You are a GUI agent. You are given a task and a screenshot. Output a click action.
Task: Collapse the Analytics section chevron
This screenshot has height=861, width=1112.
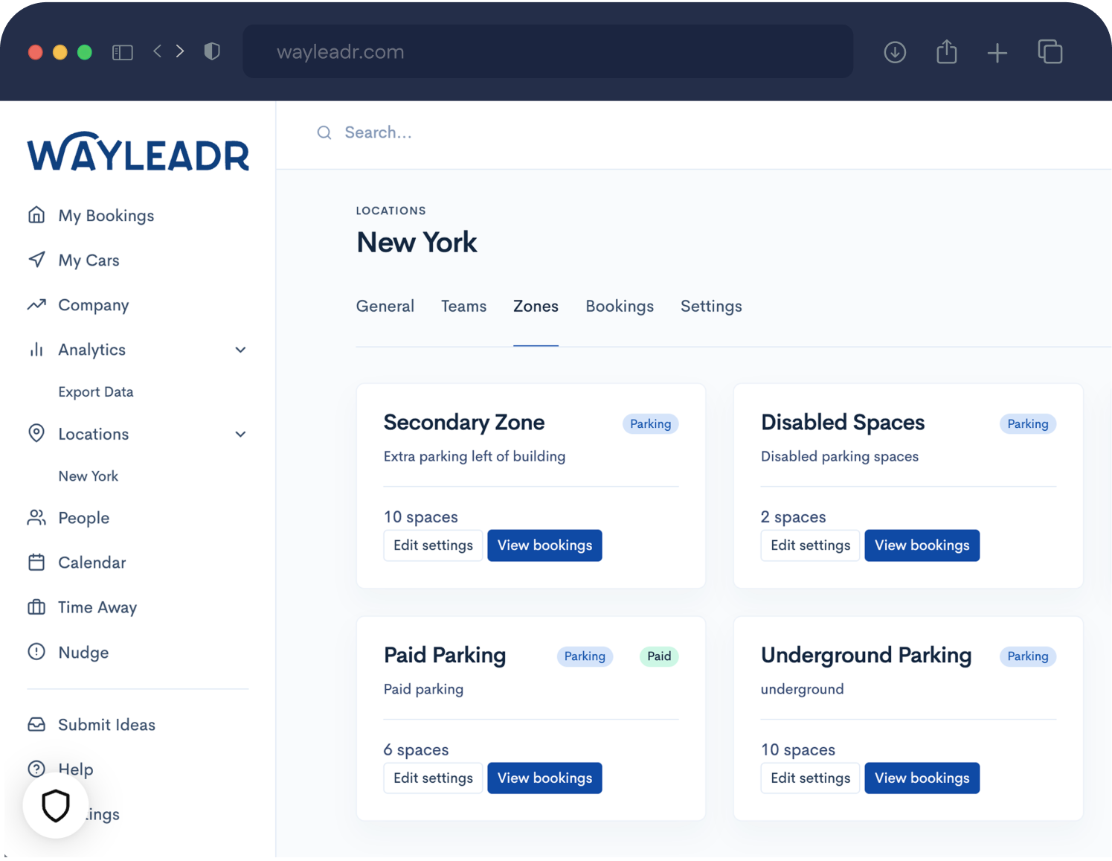click(x=240, y=349)
